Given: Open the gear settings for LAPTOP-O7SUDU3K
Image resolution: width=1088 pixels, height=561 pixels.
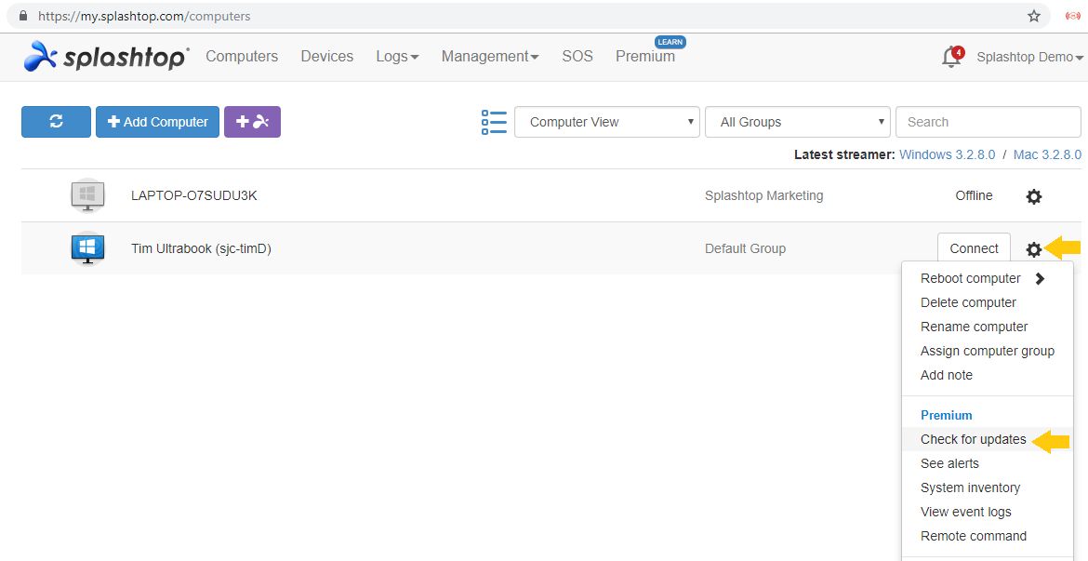Looking at the screenshot, I should coord(1034,195).
